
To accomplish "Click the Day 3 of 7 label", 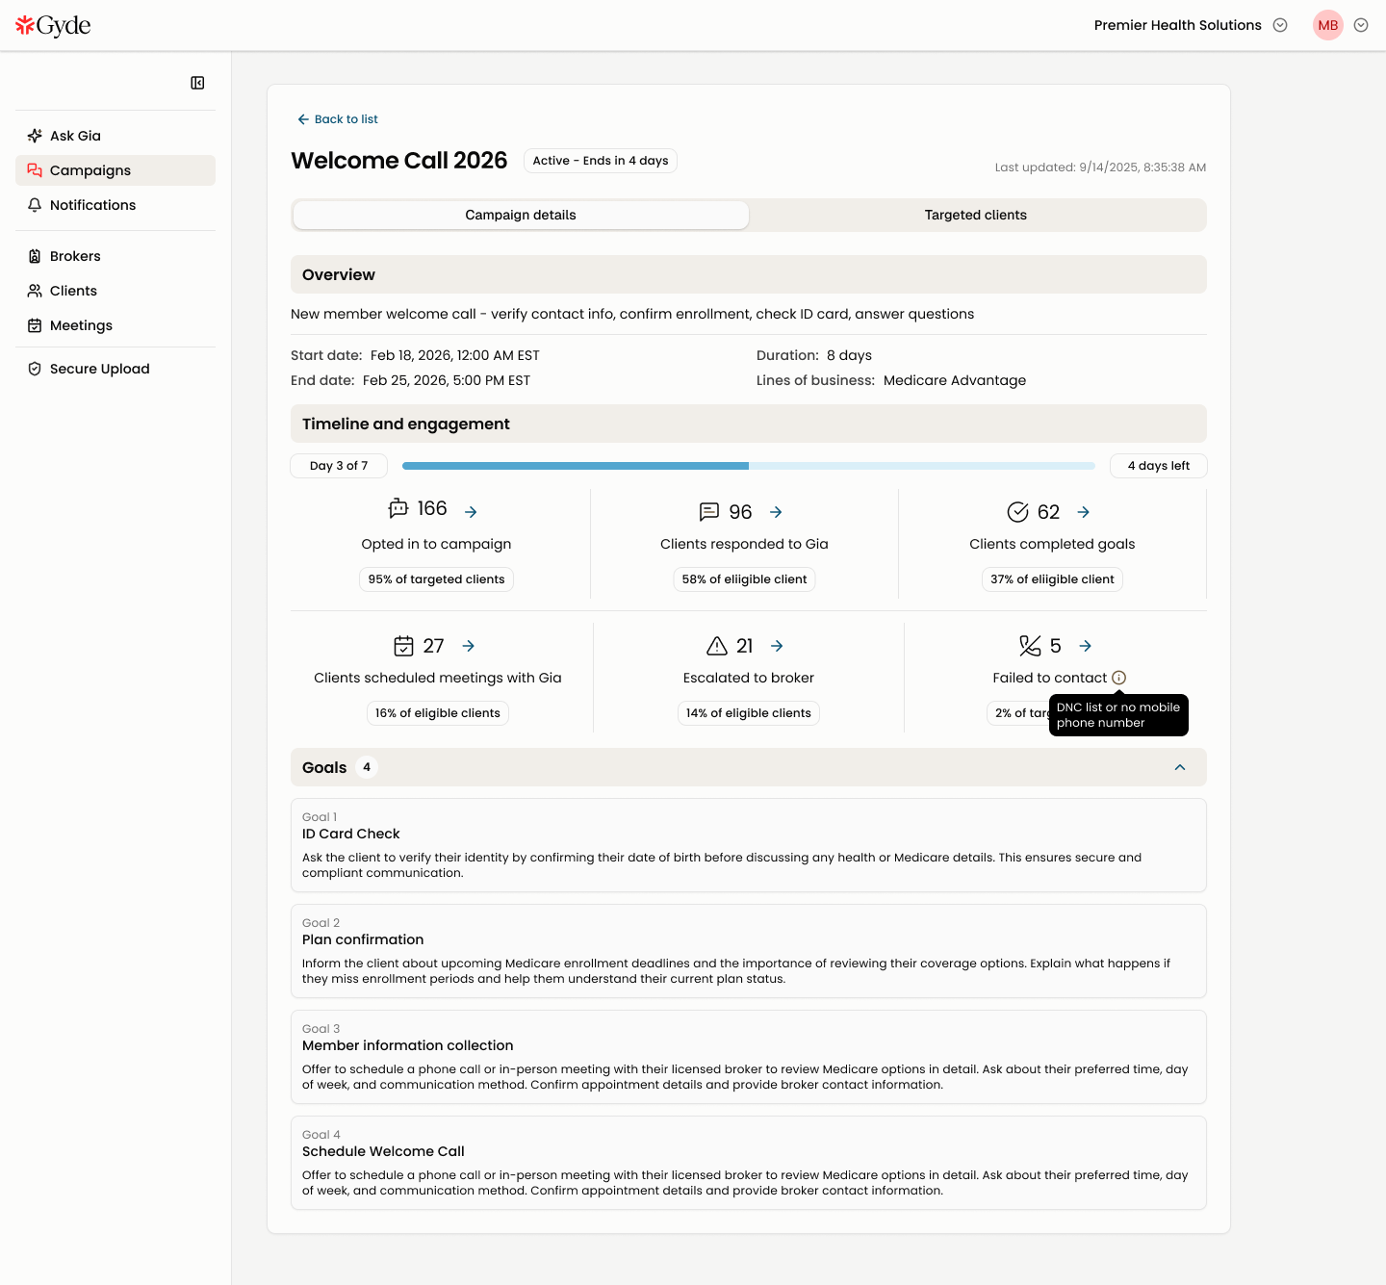I will 339,466.
